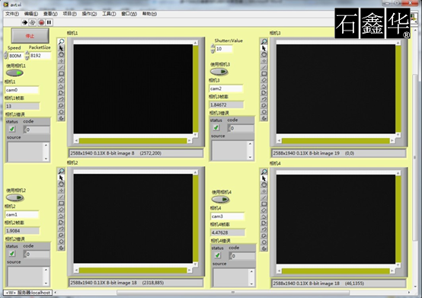
Task: Click Run Continuously icon in toolbar
Action: click(x=33, y=22)
